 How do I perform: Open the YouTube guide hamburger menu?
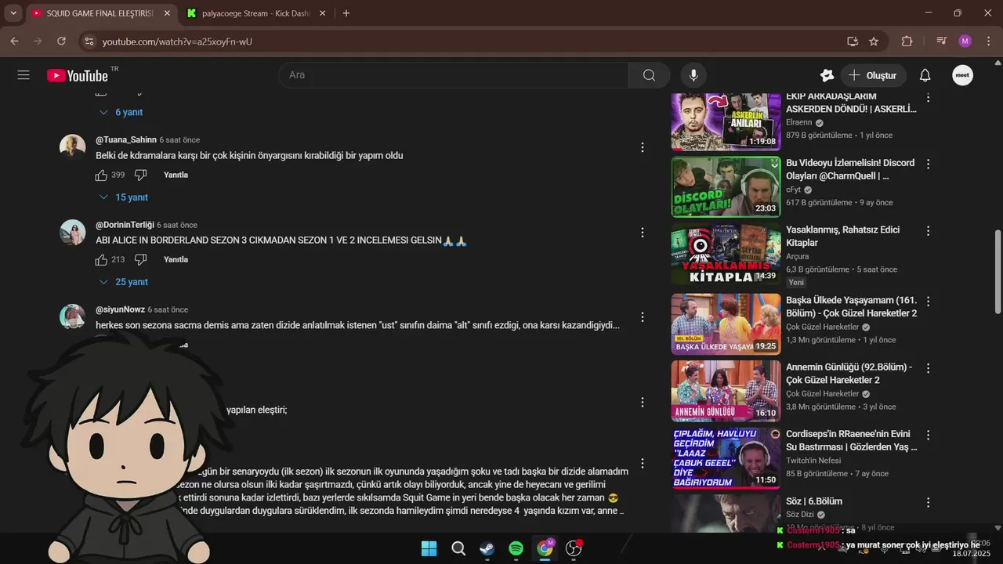24,75
